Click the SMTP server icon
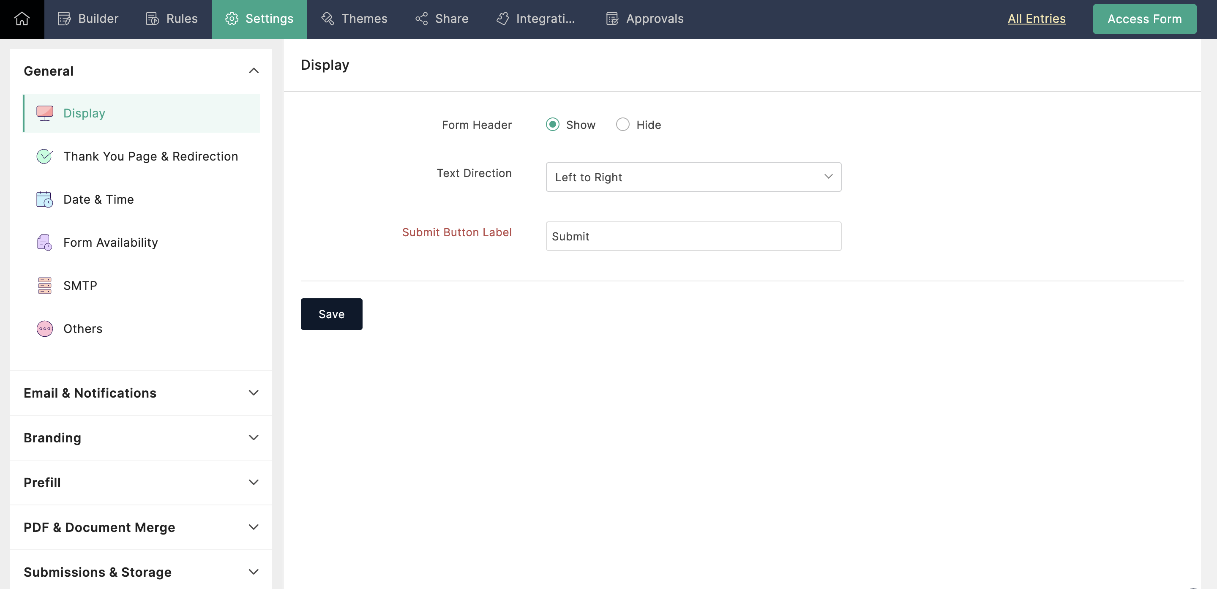 coord(45,286)
